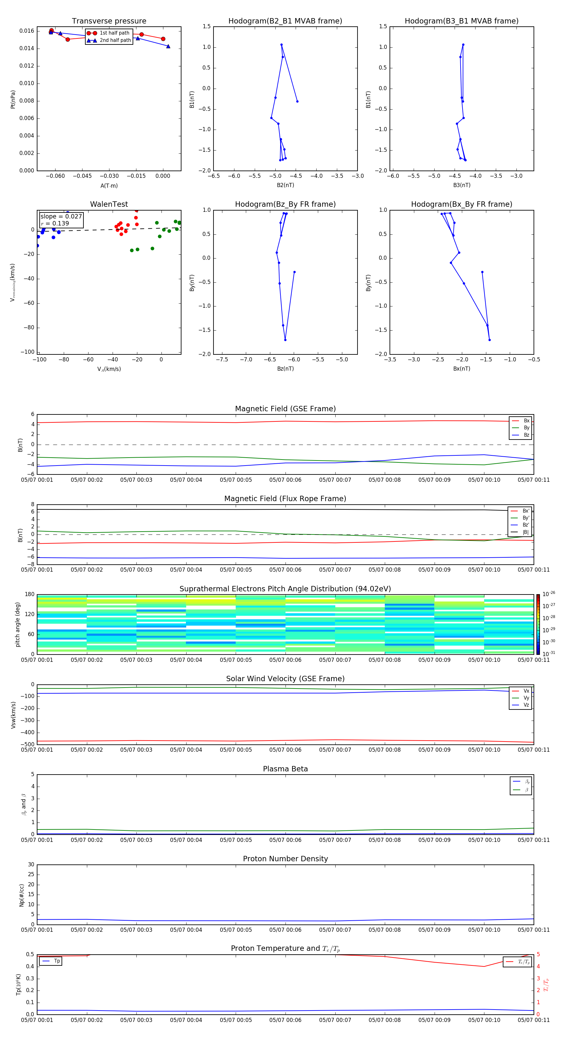Click the 'r = 0.139' annotation

click(55, 223)
